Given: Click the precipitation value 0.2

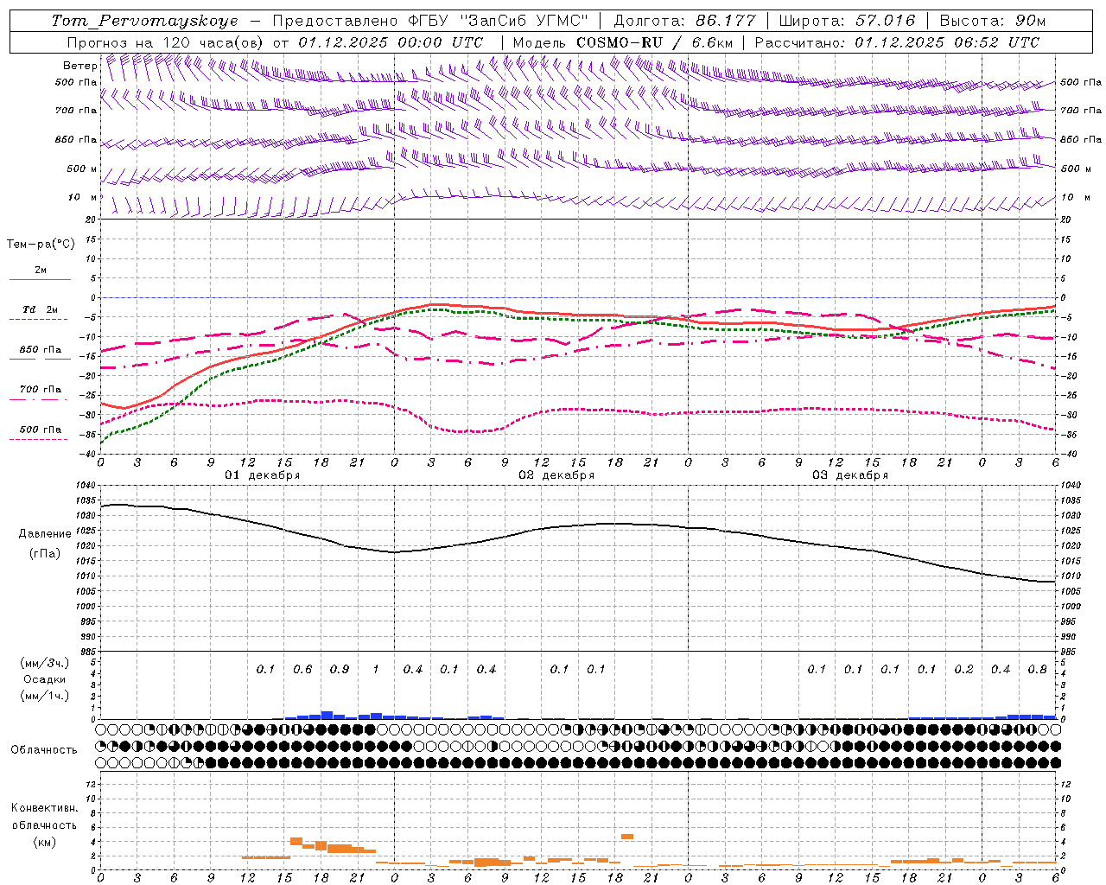Looking at the screenshot, I should pyautogui.click(x=963, y=670).
